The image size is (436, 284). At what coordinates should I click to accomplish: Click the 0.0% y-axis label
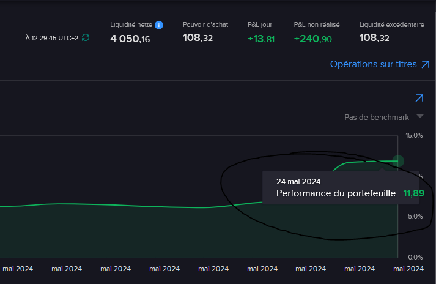415,257
